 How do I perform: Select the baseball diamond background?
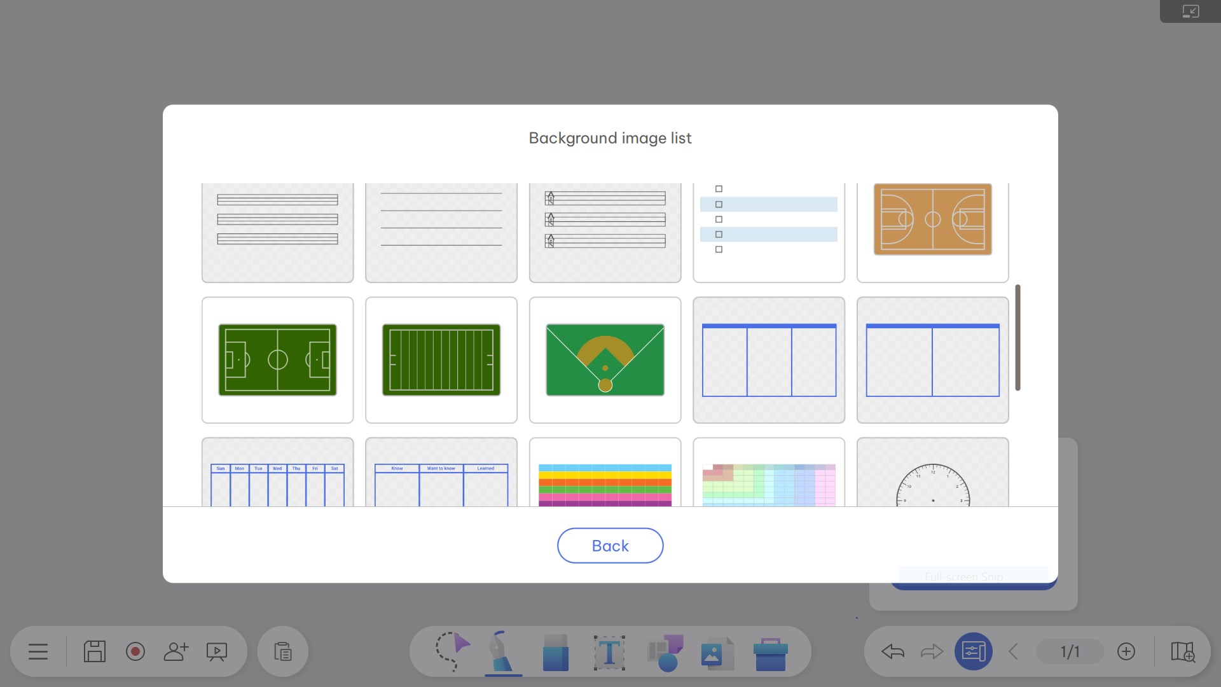605,360
